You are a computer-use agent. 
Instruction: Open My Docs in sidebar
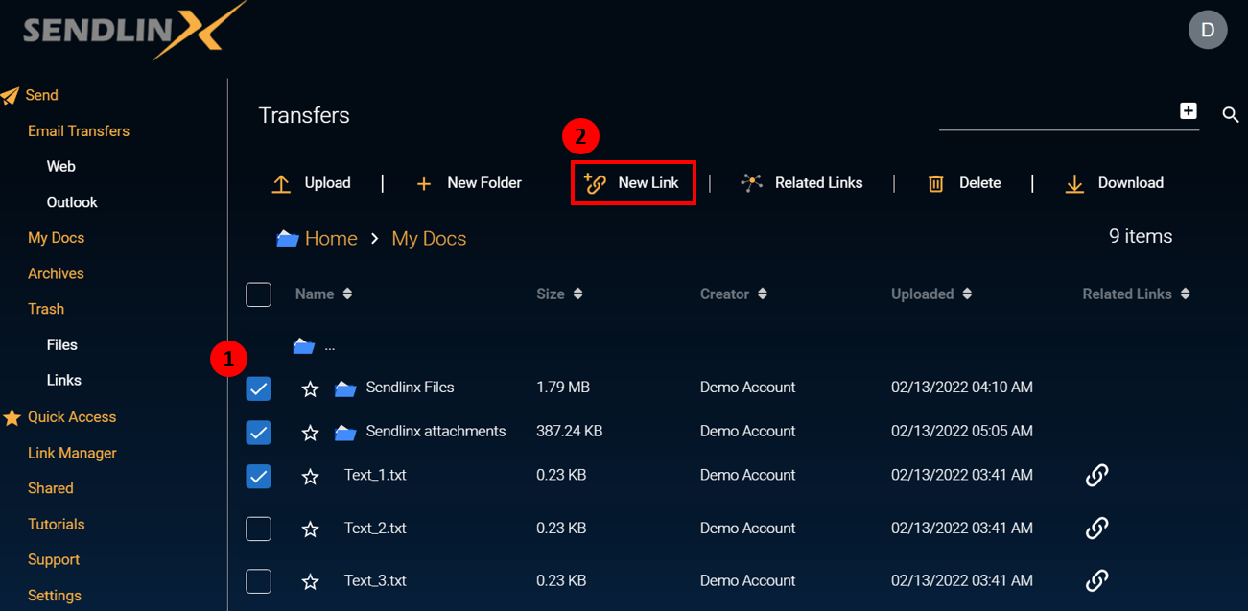pos(56,238)
